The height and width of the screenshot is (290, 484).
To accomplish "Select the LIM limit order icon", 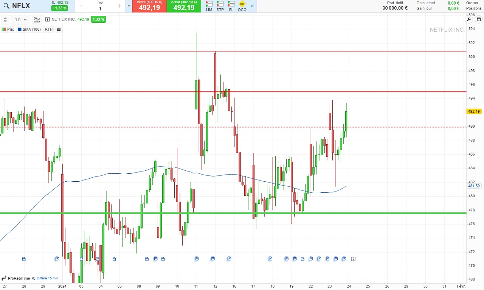I will click(x=209, y=6).
